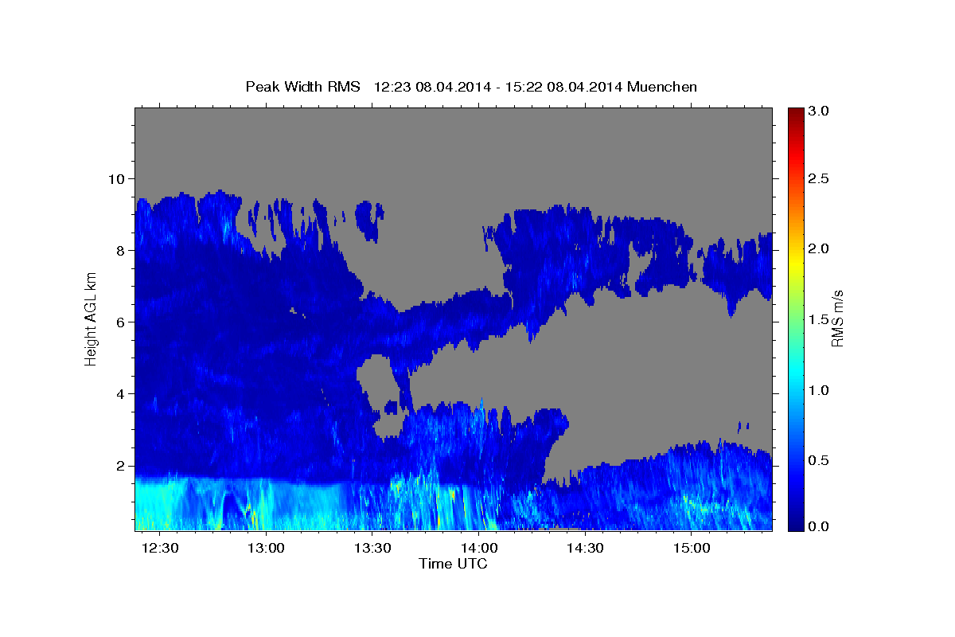
Task: Click the colorbar value 0.0
Action: (x=818, y=526)
